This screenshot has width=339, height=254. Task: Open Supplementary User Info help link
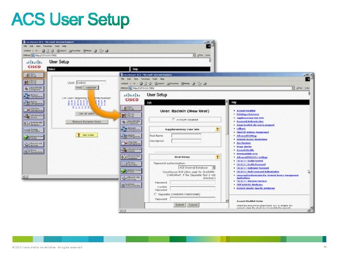point(250,118)
